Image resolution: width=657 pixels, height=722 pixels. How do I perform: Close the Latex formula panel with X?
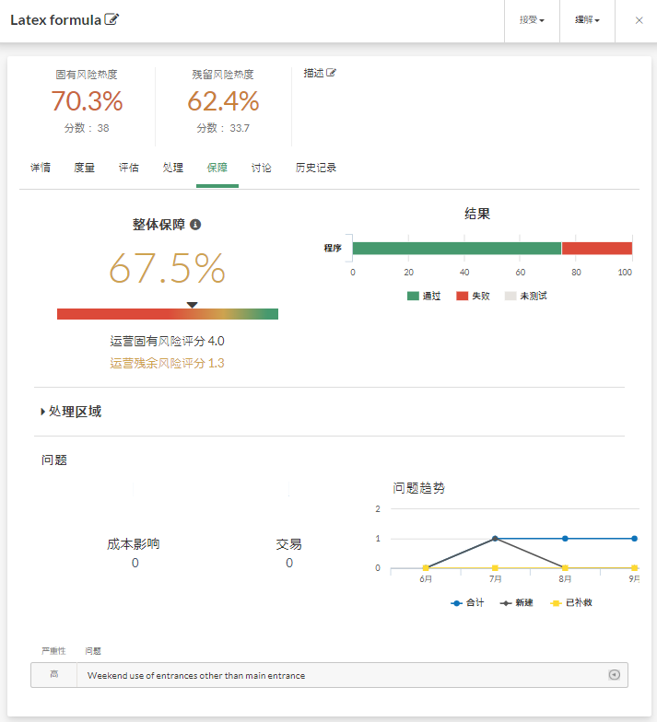(639, 20)
